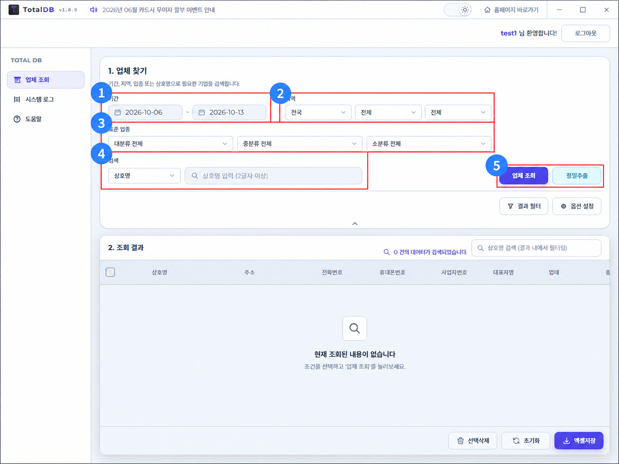Open 홈페이지 바로가기 link
The width and height of the screenshot is (619, 464).
click(511, 10)
